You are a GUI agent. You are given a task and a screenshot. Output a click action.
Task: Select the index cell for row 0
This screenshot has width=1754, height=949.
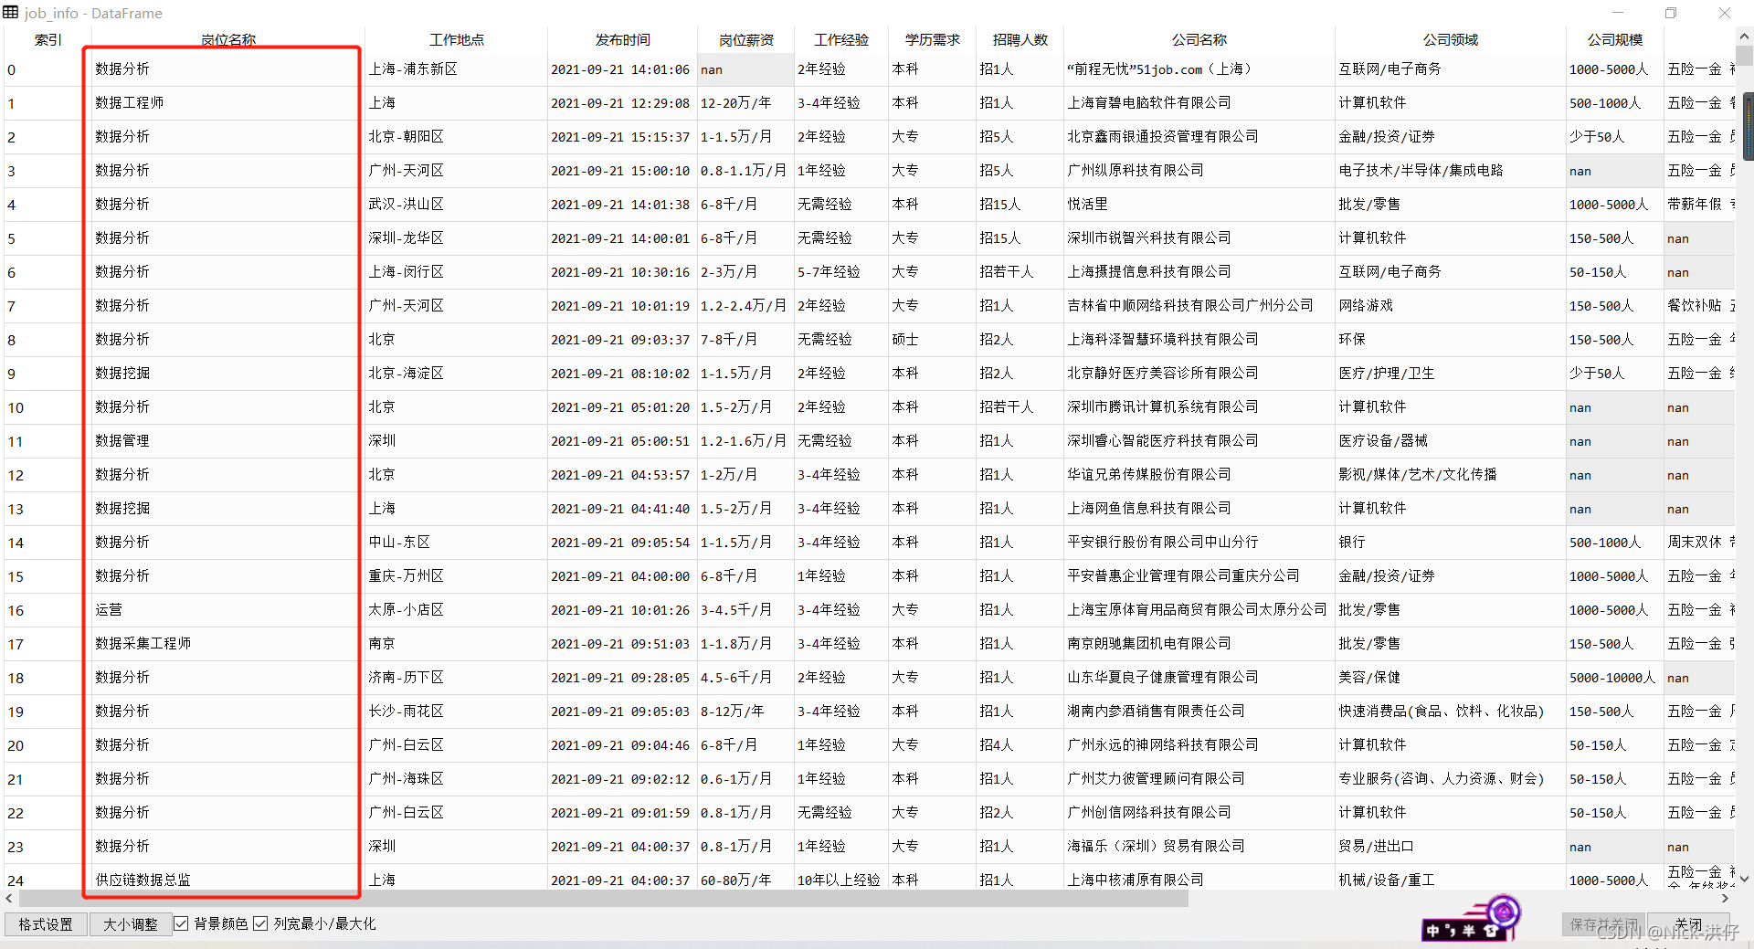click(x=41, y=69)
